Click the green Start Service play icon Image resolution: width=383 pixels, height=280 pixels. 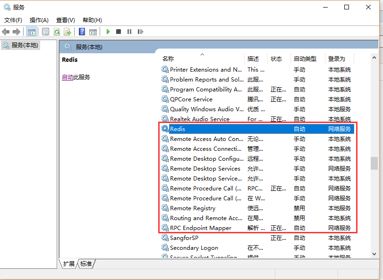coord(108,32)
